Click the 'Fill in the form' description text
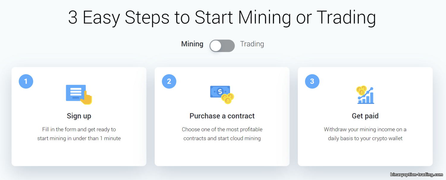Screen dimensions: 446x180 coord(79,134)
